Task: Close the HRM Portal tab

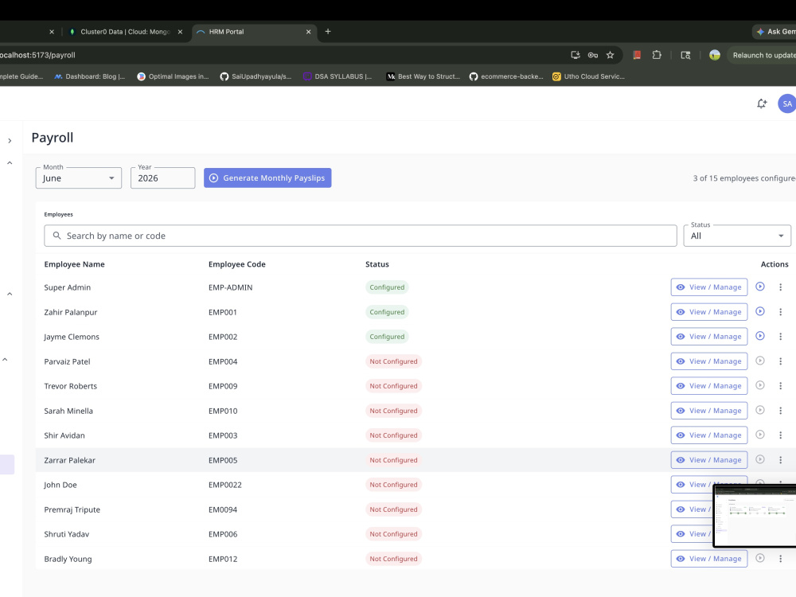Action: (x=308, y=32)
